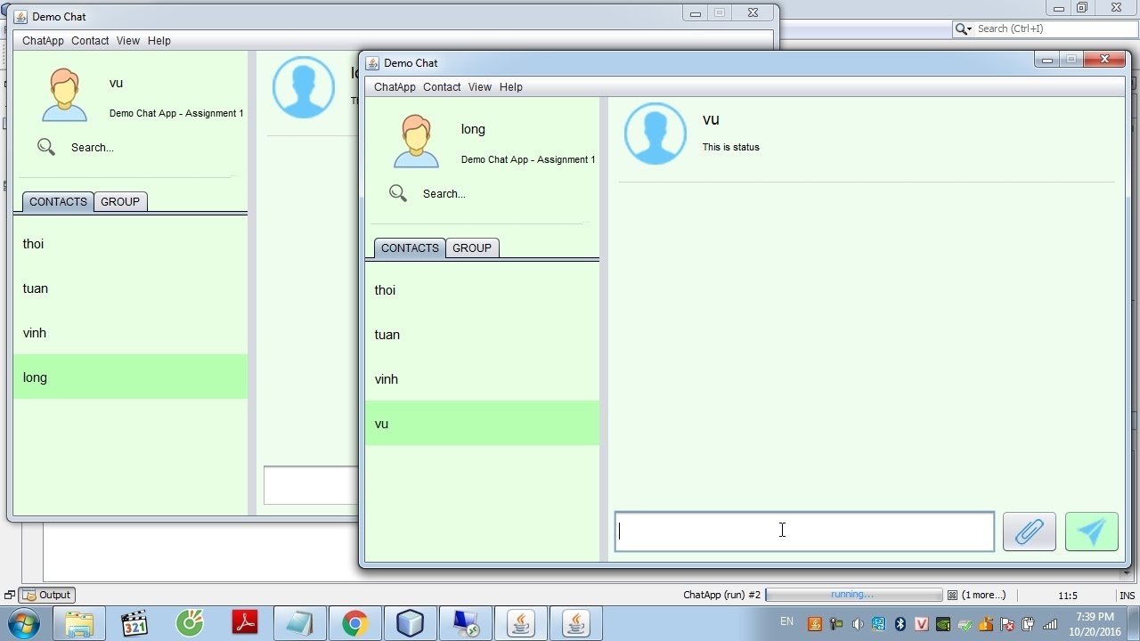Image resolution: width=1140 pixels, height=641 pixels.
Task: Select contact tuan in front window
Action: pos(482,335)
